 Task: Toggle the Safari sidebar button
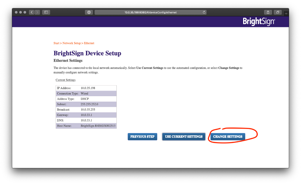(x=46, y=12)
